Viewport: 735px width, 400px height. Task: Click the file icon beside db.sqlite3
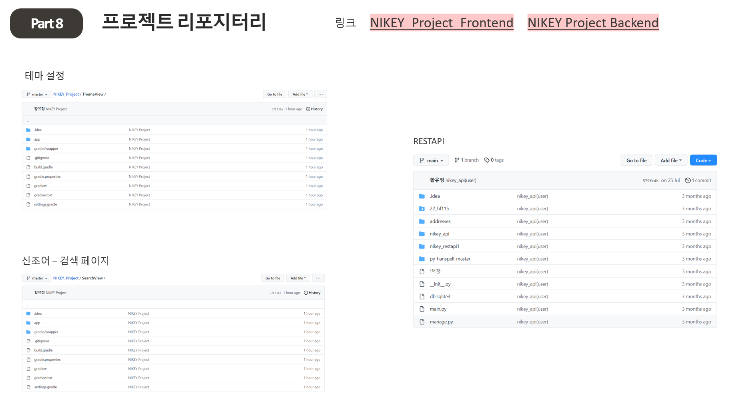[x=422, y=296]
